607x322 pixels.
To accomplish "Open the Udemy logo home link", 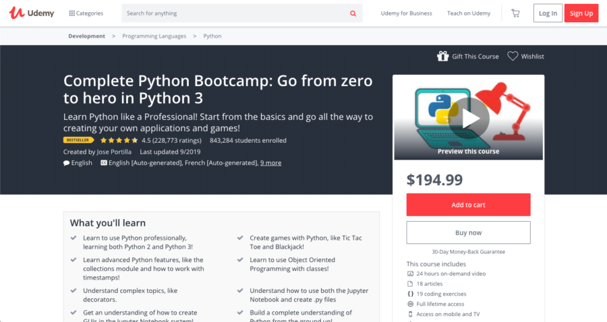I will [x=32, y=13].
